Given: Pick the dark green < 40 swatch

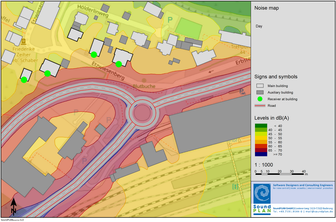Looking at the screenshot, I should click(262, 126).
